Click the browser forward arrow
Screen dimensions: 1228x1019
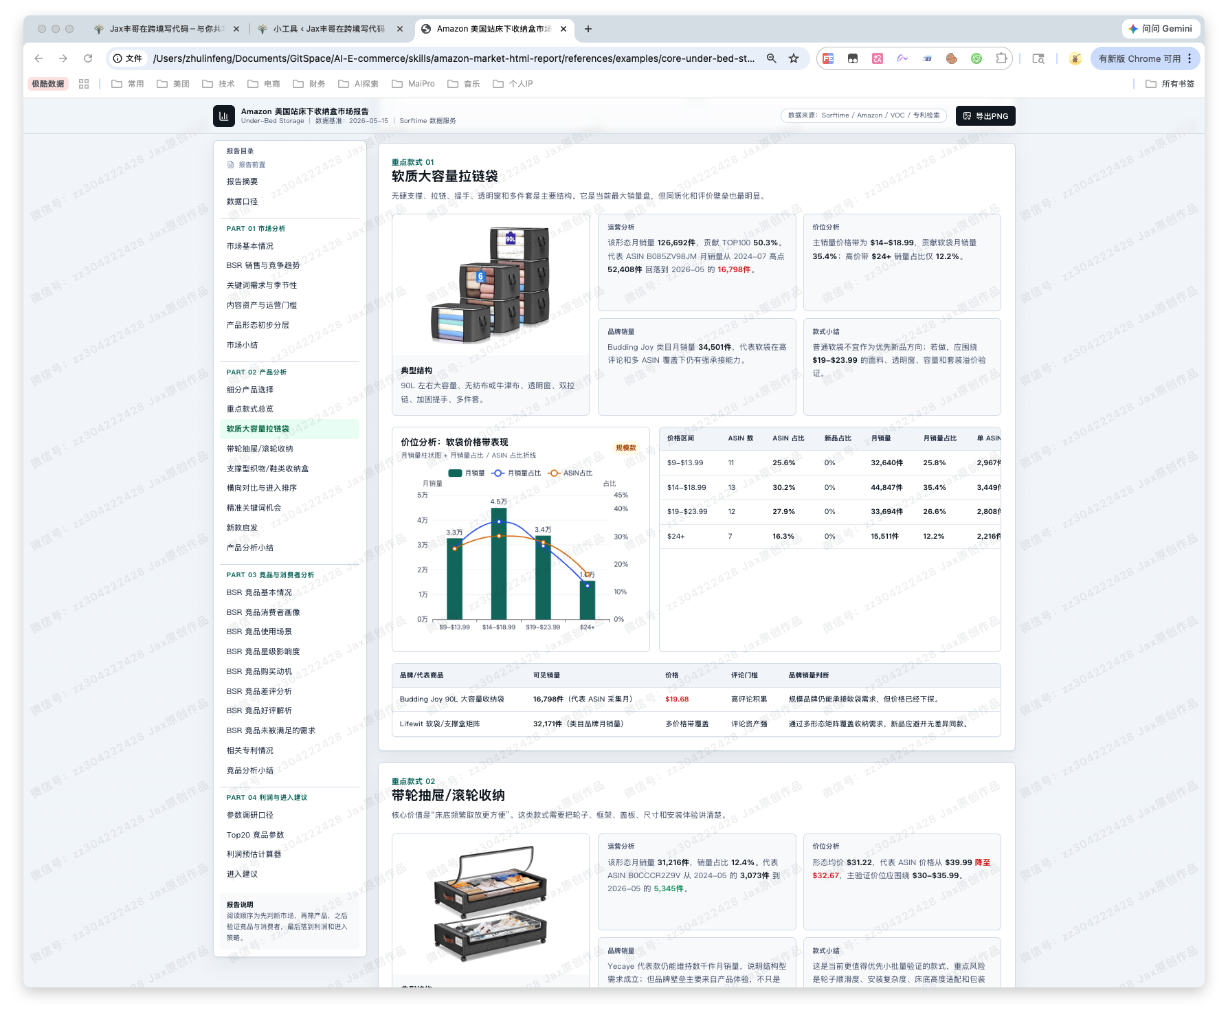pyautogui.click(x=63, y=58)
